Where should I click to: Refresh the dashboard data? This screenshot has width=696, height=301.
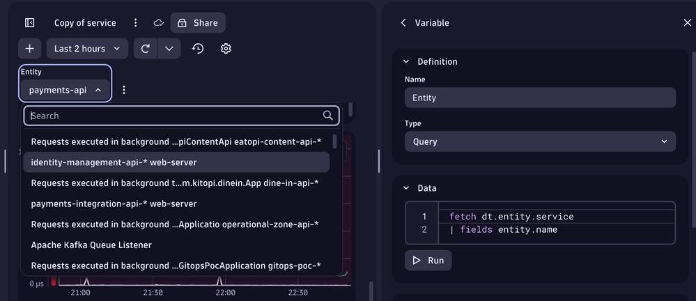146,49
